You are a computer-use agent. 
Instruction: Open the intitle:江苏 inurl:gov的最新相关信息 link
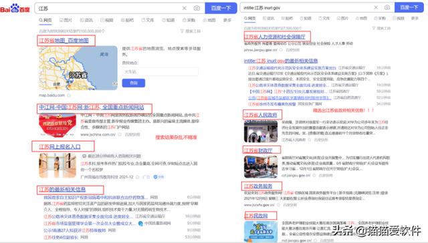coord(281,61)
